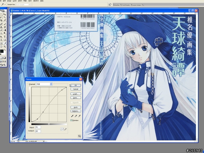Click the Options... button

76,111
